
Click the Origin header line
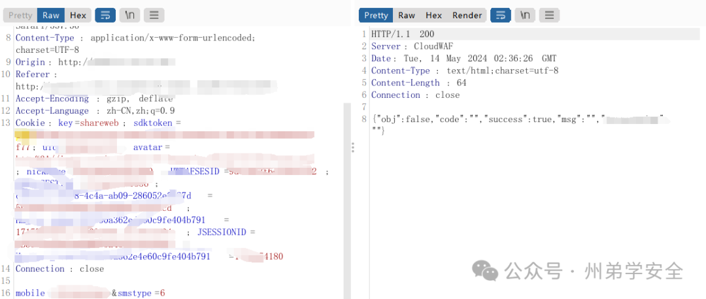pos(95,62)
